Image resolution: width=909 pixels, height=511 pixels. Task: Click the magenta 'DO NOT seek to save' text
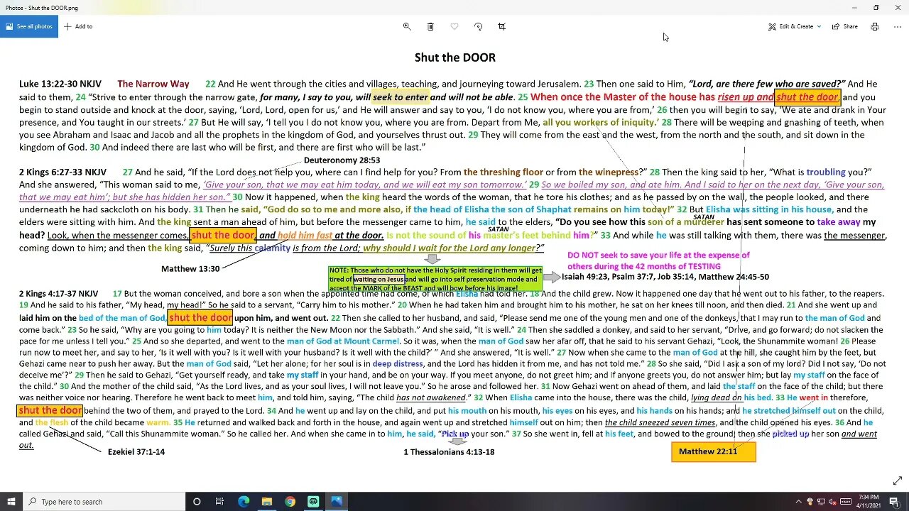pos(658,260)
